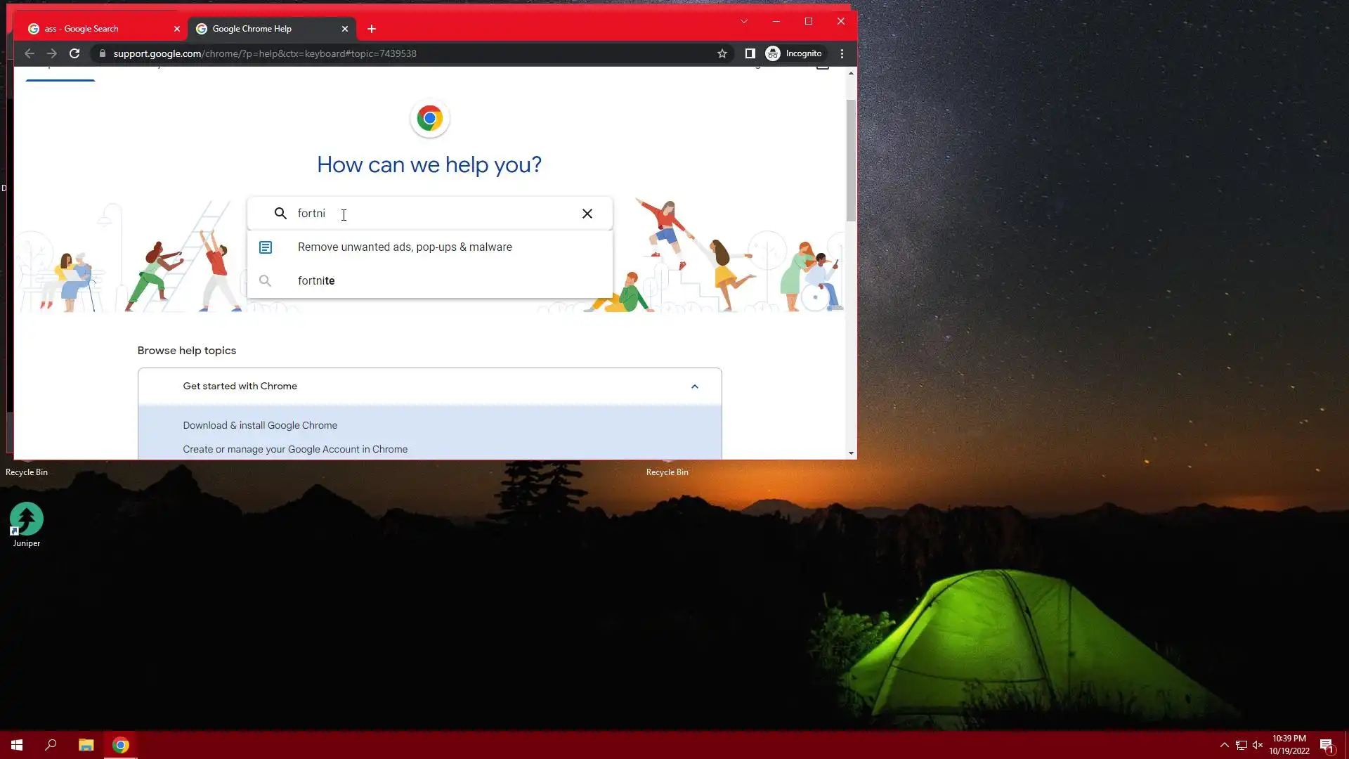This screenshot has height=759, width=1349.
Task: Open a new tab with the plus button
Action: tap(372, 29)
